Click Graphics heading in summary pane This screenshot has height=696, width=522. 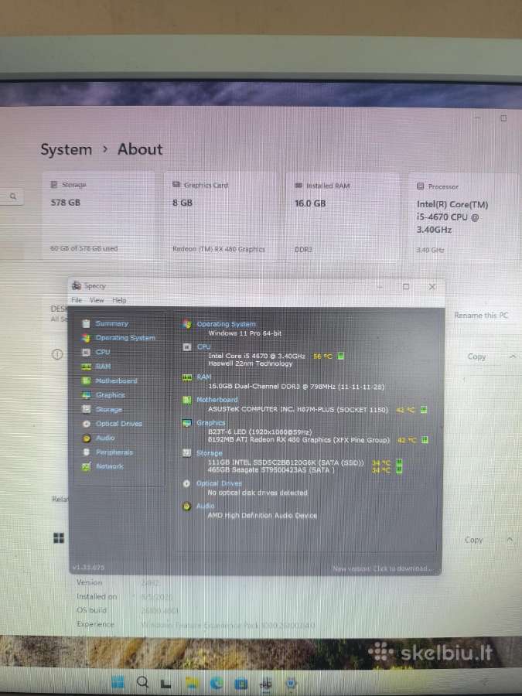pos(210,423)
